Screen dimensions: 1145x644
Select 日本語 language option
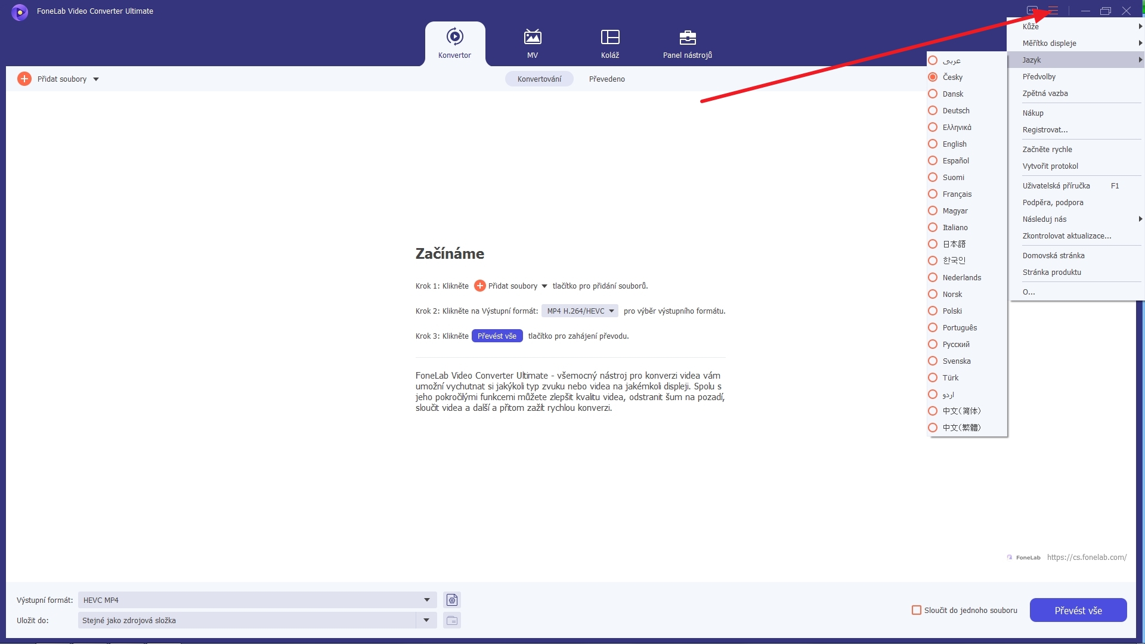click(x=967, y=244)
